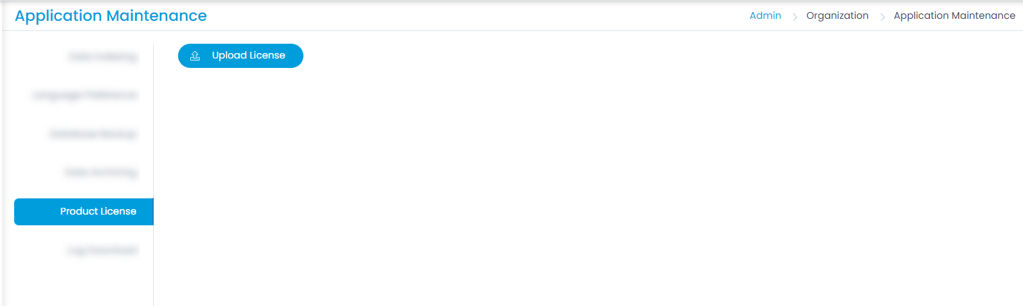Click the chevron between Admin and Organization
Viewport: 1023px width, 306px height.
[x=795, y=16]
